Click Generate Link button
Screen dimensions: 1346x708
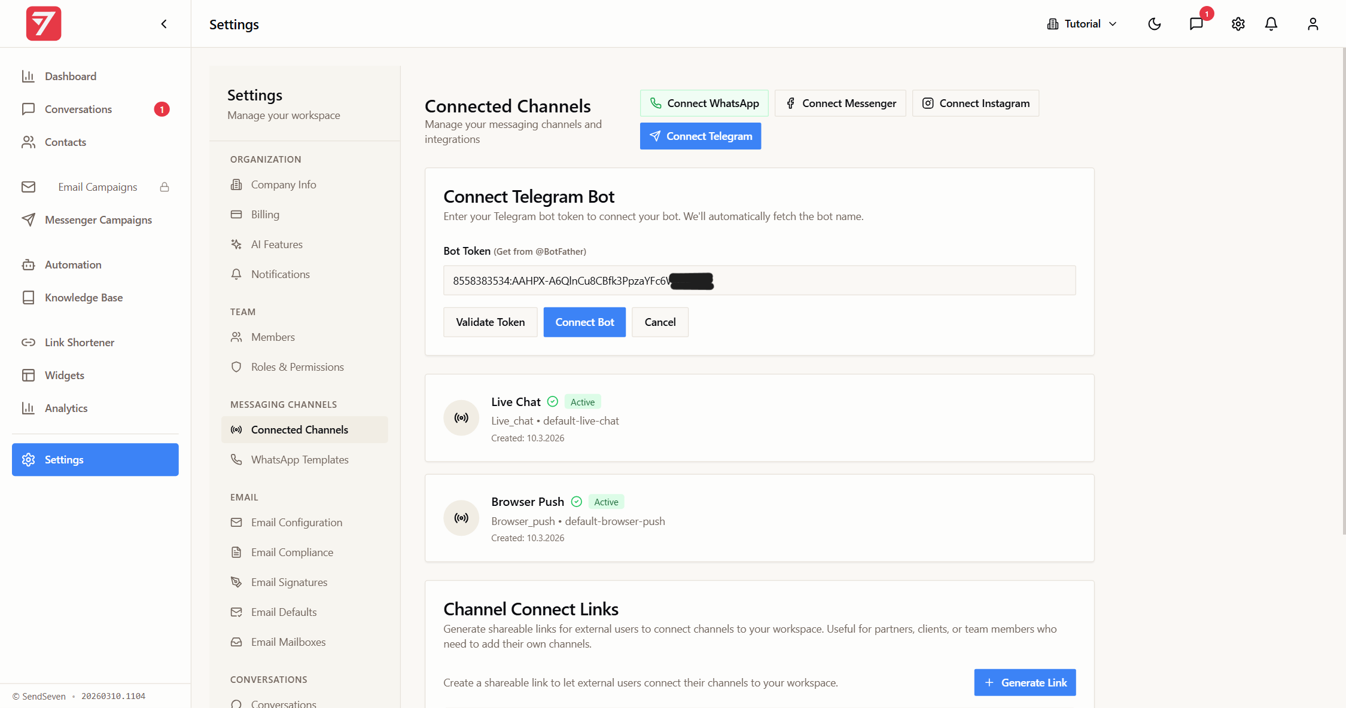(x=1025, y=682)
